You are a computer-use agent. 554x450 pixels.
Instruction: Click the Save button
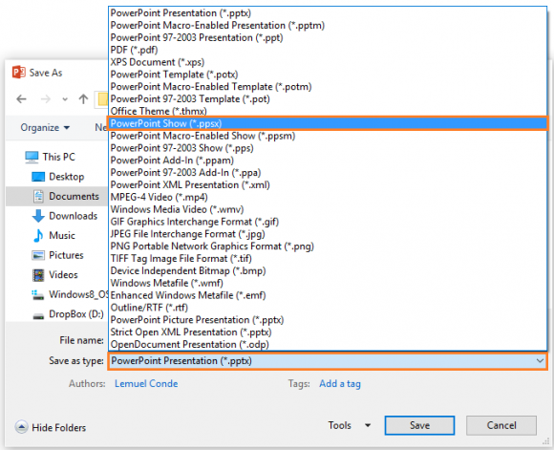tap(419, 425)
